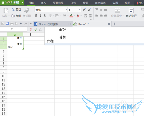This screenshot has height=116, width=144.
Task: Close the Book1 tab
Action: 109,24
